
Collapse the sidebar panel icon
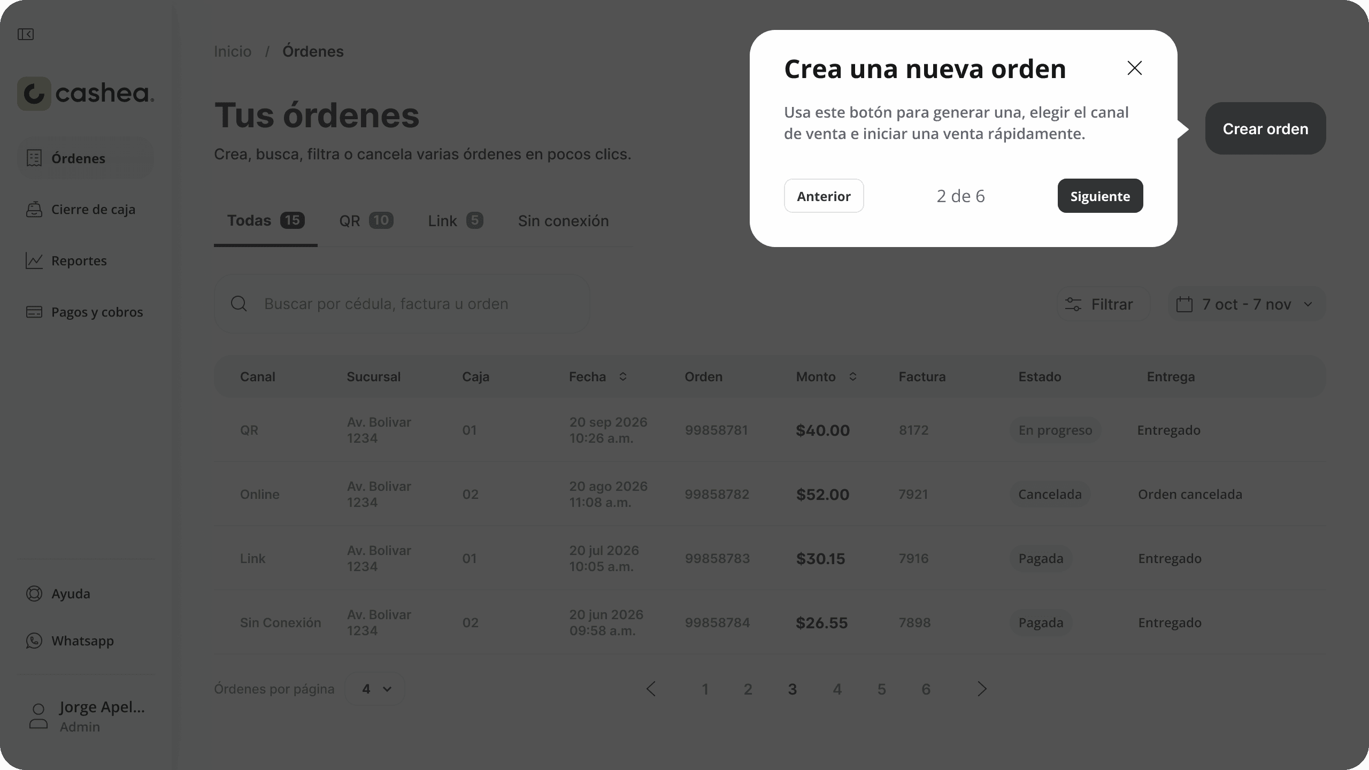pyautogui.click(x=25, y=34)
